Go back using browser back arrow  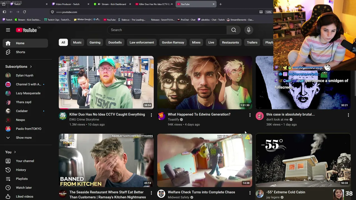click(x=11, y=12)
